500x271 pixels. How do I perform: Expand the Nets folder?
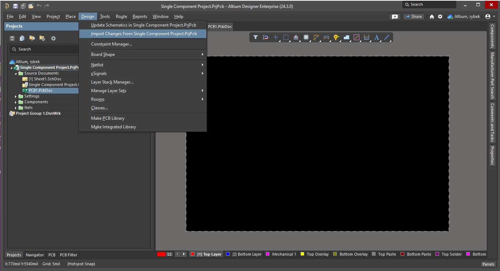[16, 108]
